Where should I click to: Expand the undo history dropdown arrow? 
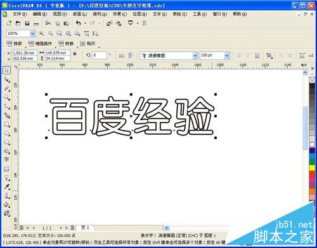[85, 23]
